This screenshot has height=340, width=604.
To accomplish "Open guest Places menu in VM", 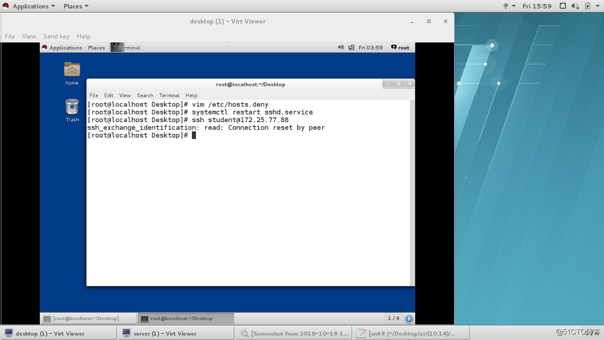I will (x=96, y=48).
